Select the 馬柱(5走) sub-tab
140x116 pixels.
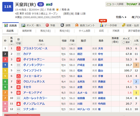coord(45,31)
